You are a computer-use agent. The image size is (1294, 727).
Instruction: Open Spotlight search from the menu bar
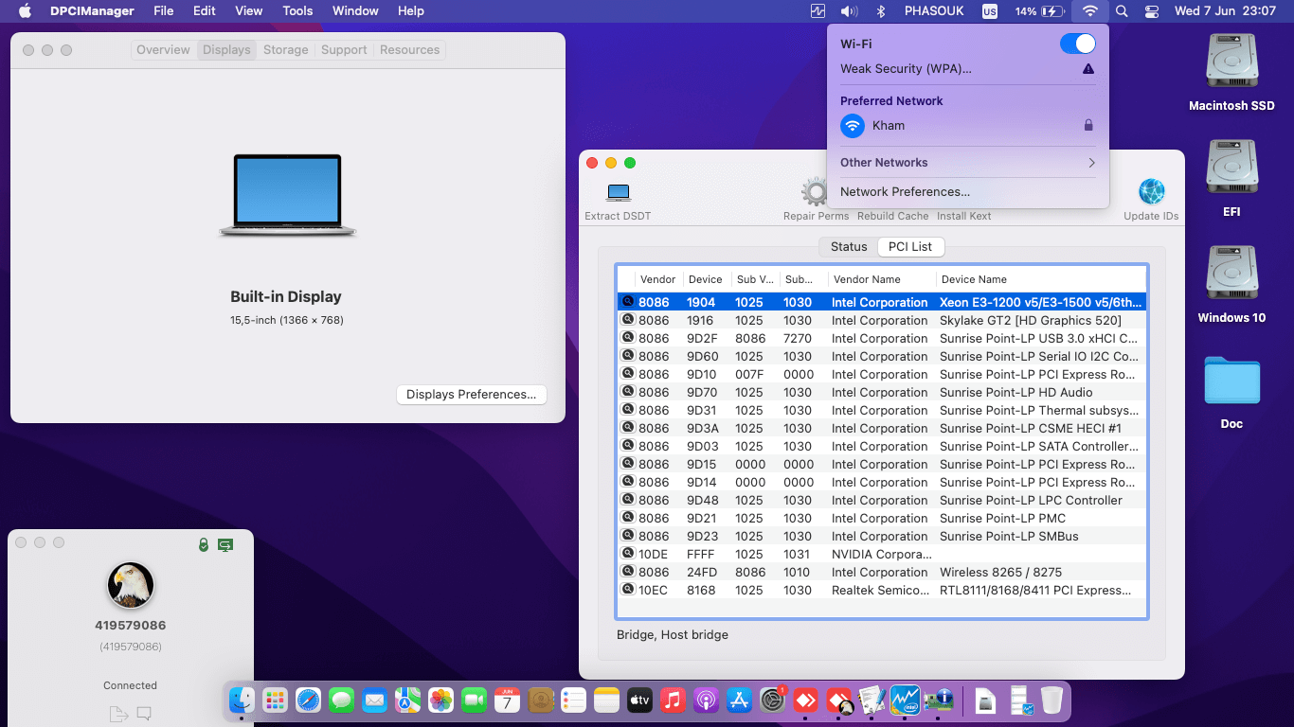coord(1122,10)
